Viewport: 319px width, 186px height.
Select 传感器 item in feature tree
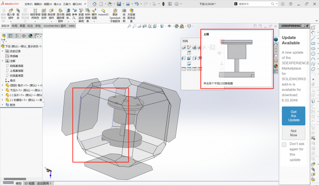tap(14, 56)
